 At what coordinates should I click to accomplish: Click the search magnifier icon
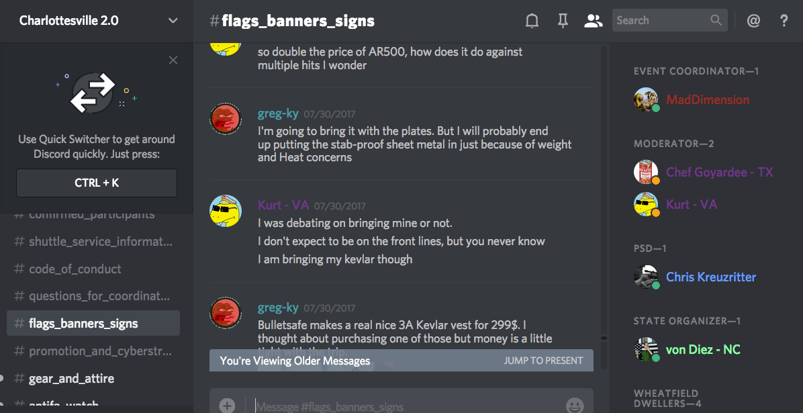point(716,21)
